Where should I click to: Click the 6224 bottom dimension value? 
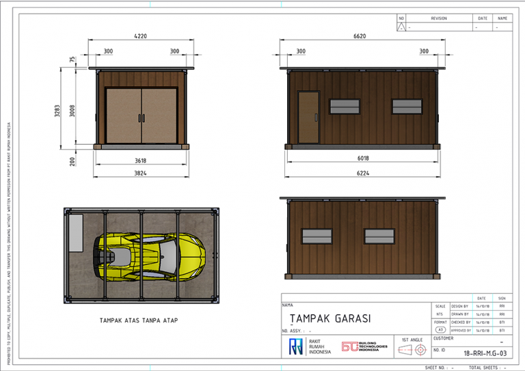tap(361, 174)
